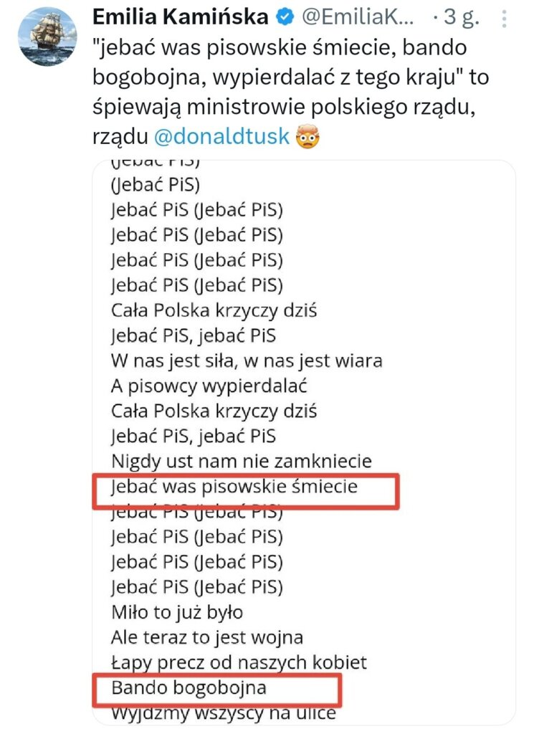Click the lyric "Ale teraz to jest wojna"
This screenshot has height=734, width=534.
207,637
